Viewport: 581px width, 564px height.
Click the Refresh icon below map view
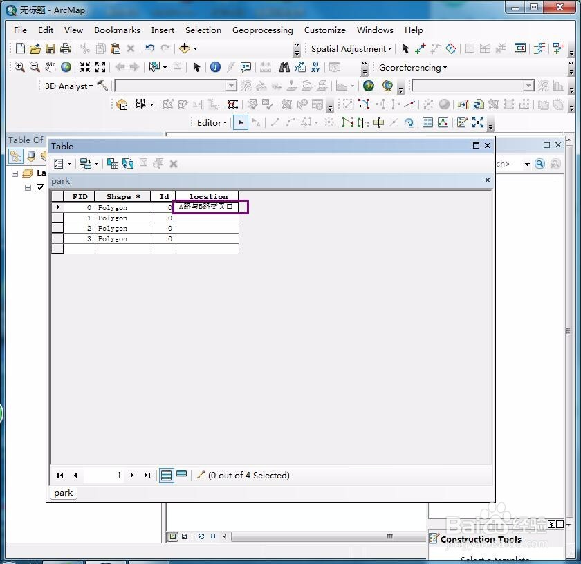(x=201, y=536)
